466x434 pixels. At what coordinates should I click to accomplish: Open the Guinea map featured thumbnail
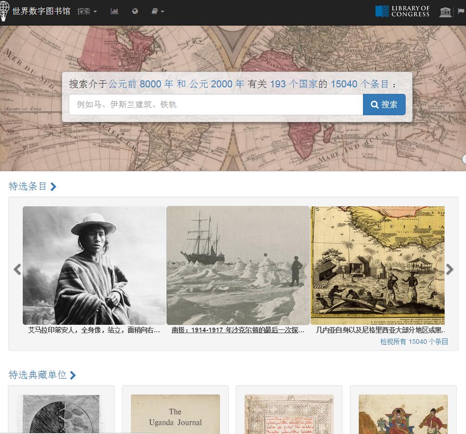point(377,265)
